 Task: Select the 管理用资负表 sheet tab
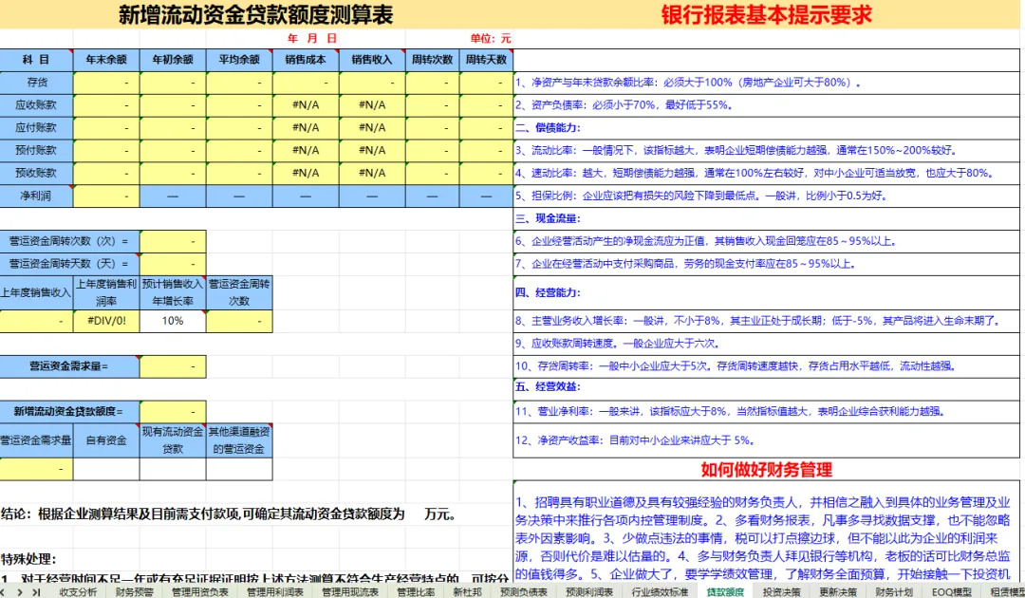(200, 591)
